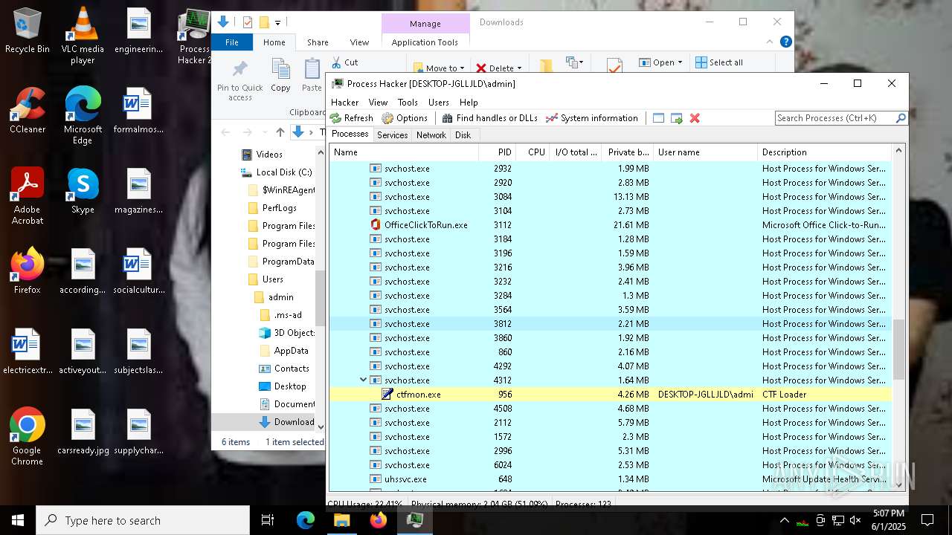Open Options in Process Hacker toolbar

tap(405, 118)
